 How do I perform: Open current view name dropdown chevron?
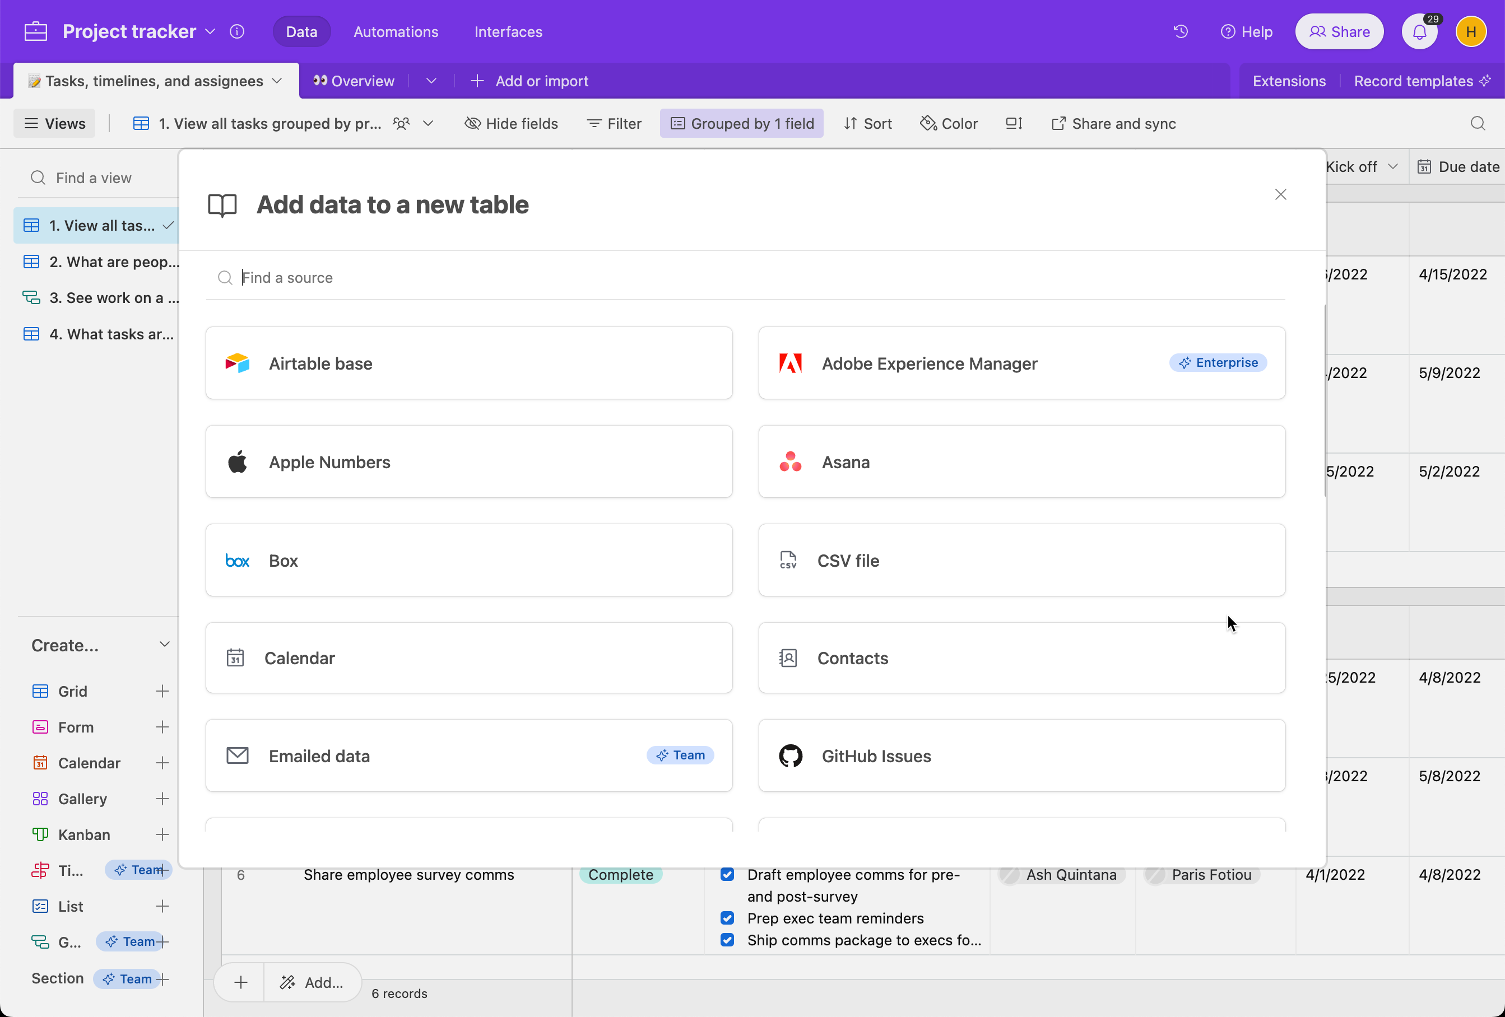click(x=428, y=123)
